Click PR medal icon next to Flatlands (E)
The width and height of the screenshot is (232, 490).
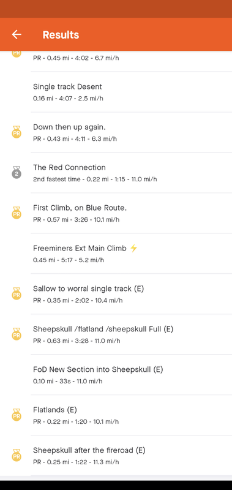coord(17,415)
